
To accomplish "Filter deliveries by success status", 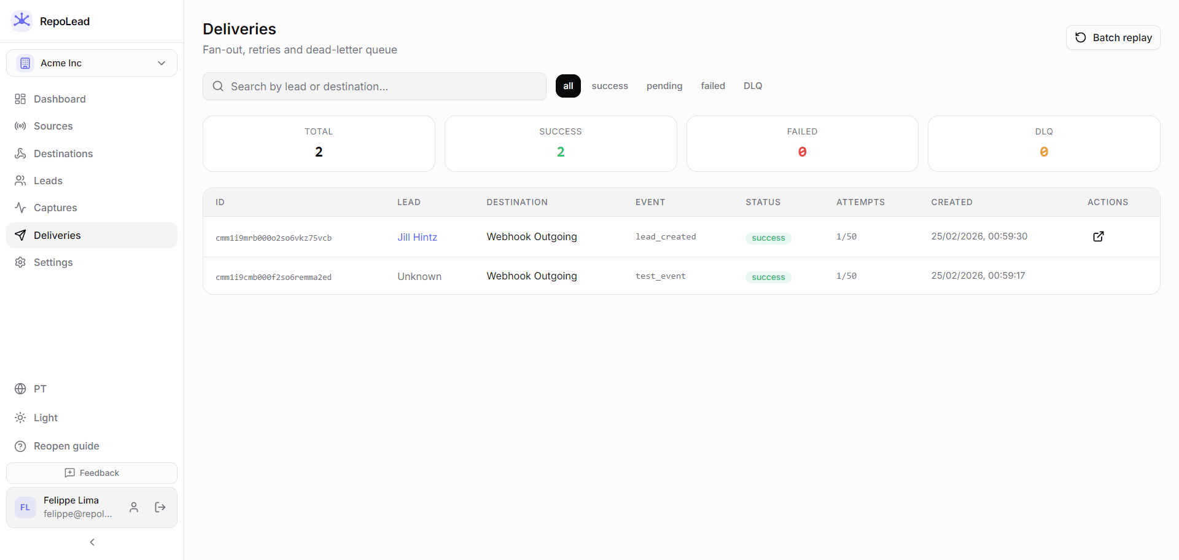I will (610, 86).
